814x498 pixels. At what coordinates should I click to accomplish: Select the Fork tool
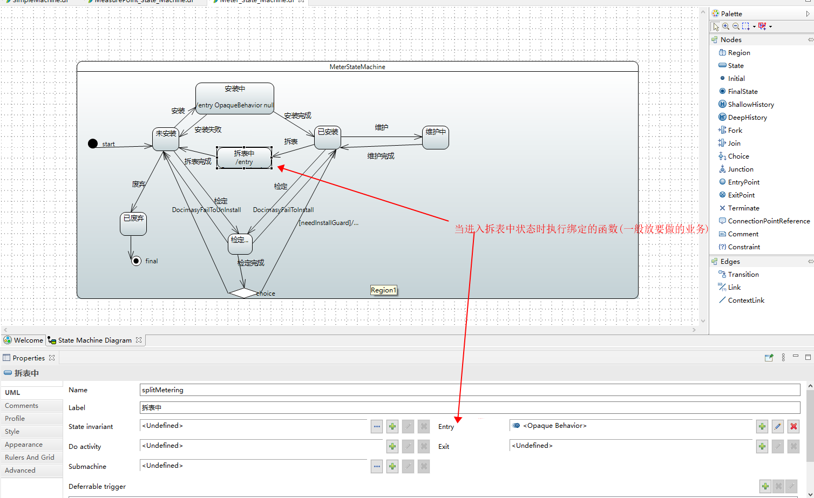pos(730,130)
